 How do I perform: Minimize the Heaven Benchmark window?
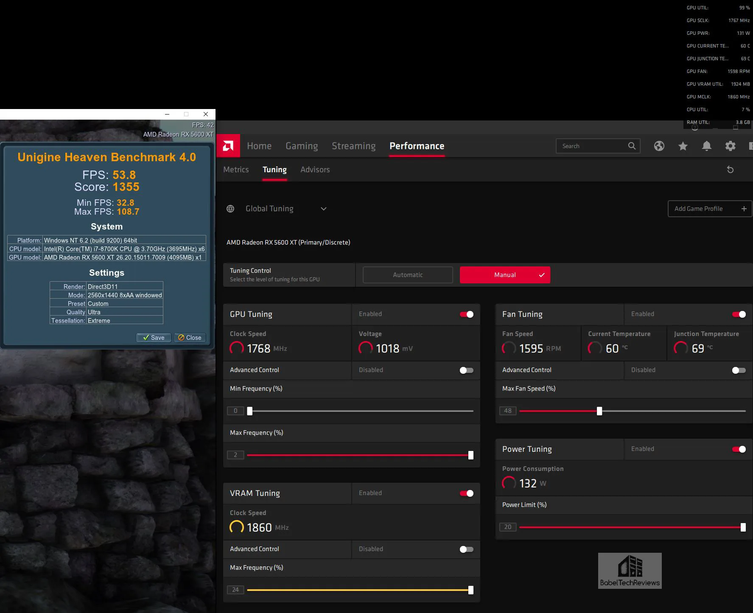tap(167, 114)
